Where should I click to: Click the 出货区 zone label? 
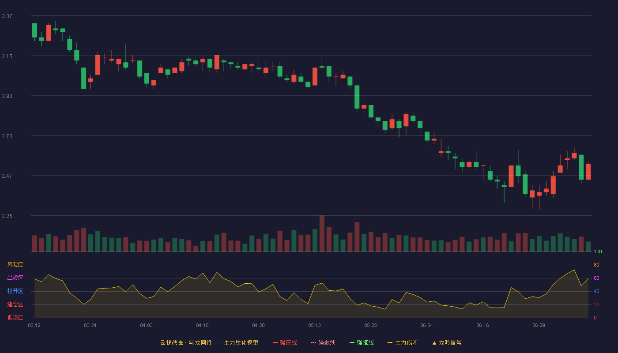click(15, 278)
